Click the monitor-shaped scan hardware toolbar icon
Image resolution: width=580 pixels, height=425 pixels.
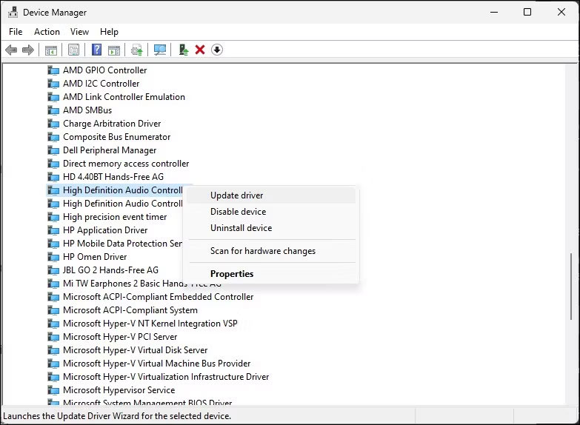159,50
